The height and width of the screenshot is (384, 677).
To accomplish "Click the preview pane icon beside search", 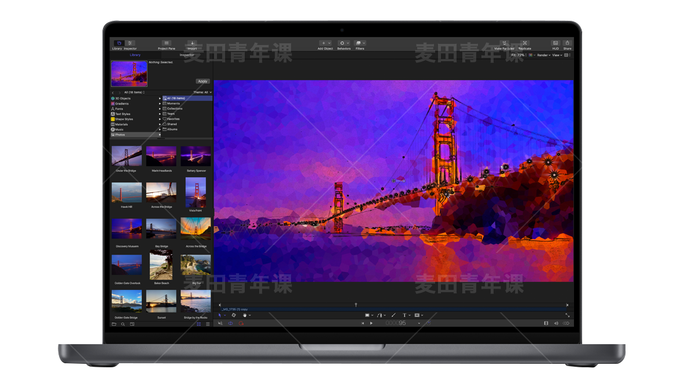I will click(132, 324).
